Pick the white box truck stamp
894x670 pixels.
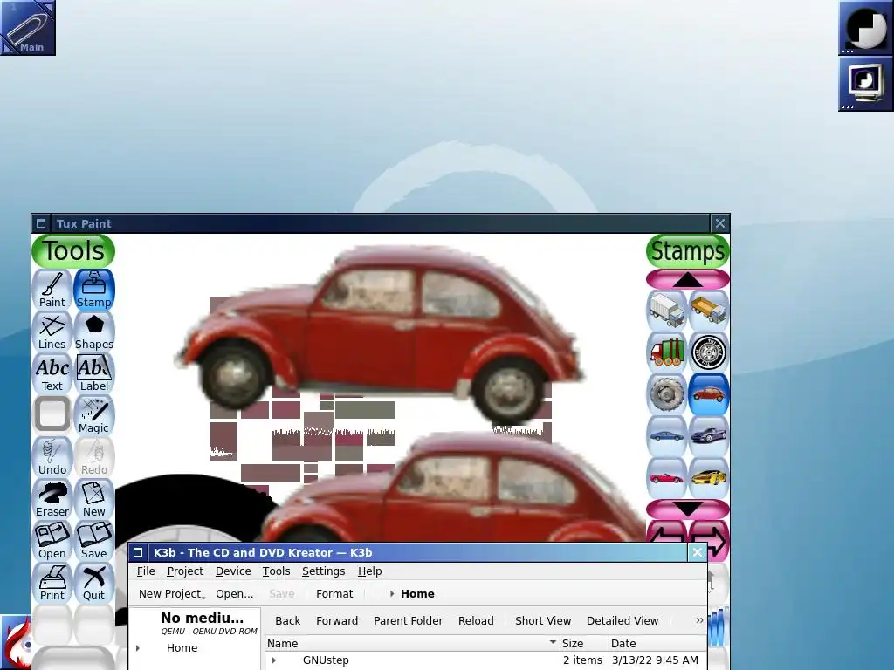[666, 311]
